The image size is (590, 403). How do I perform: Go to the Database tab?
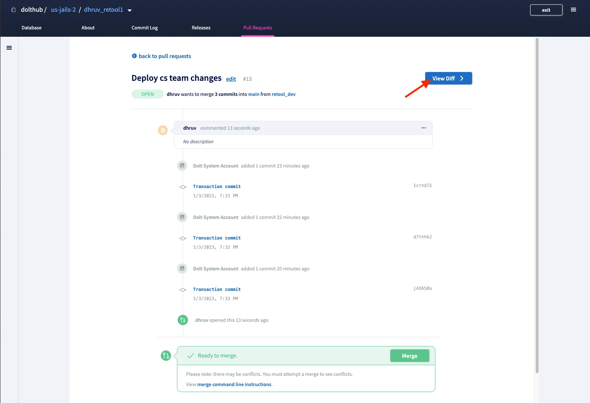[32, 28]
